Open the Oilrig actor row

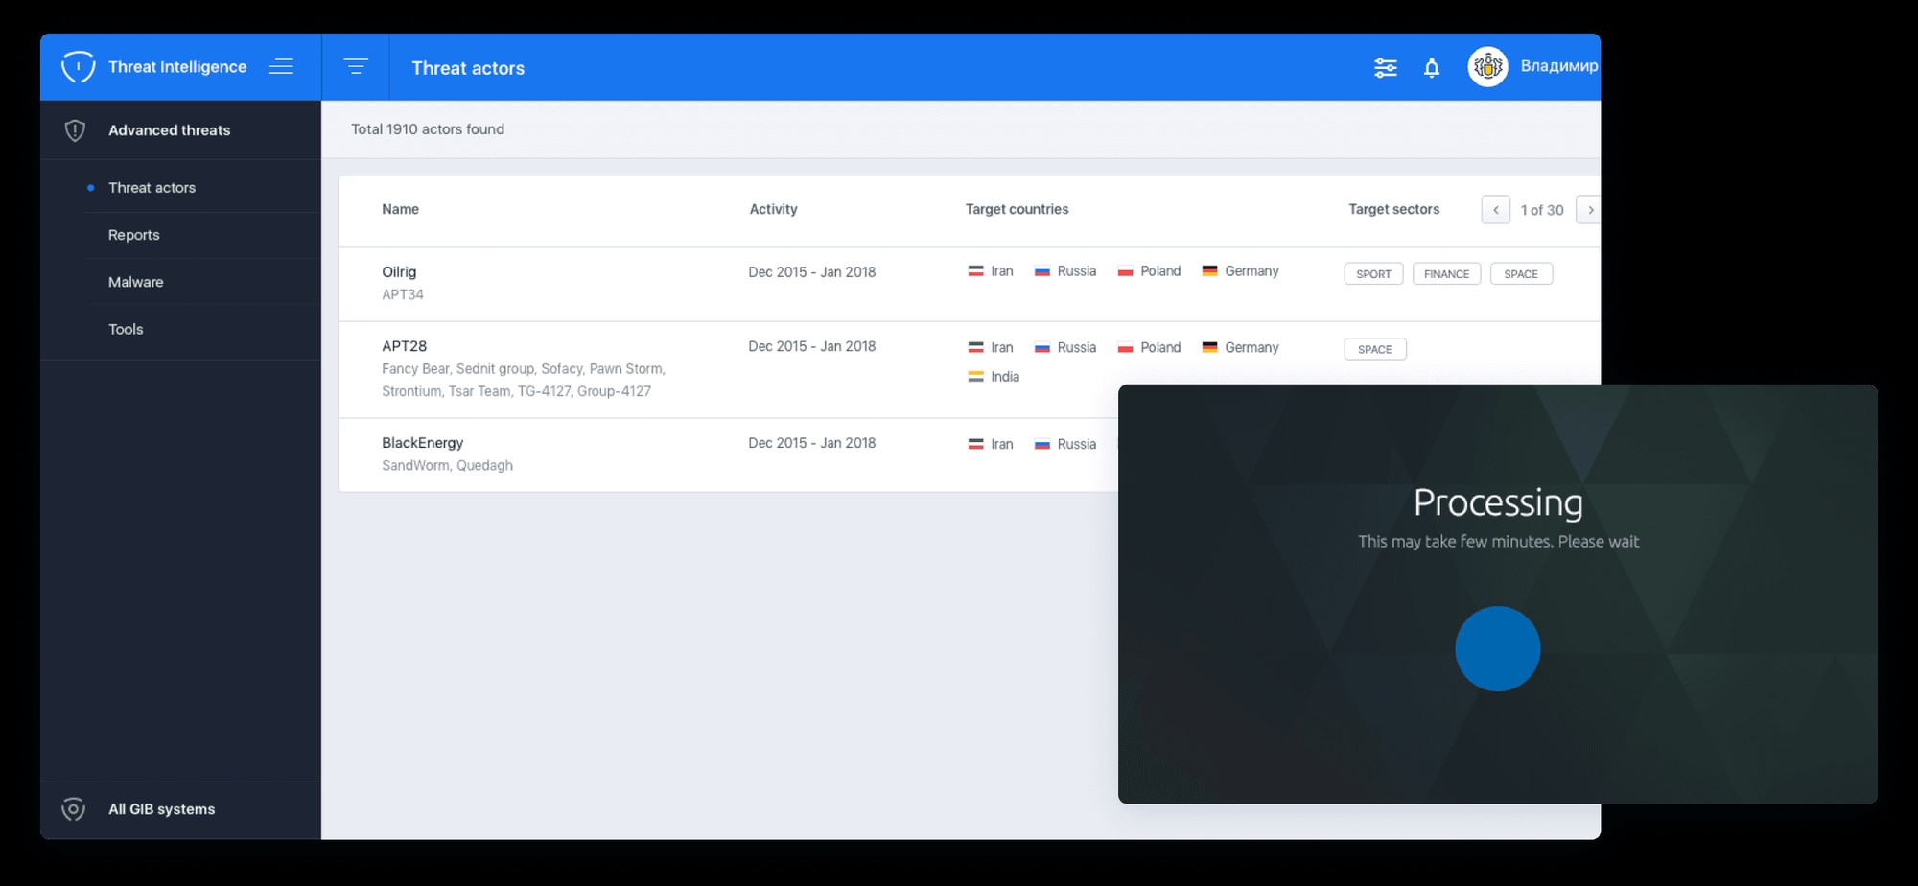point(970,284)
